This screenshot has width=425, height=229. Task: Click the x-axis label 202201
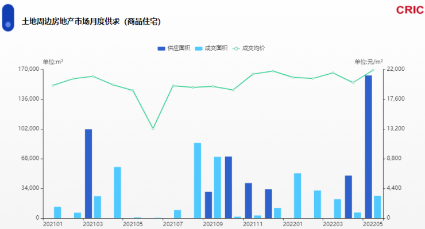(293, 224)
